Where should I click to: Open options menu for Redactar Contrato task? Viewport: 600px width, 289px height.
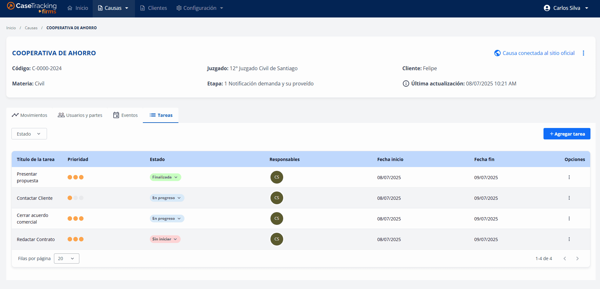pyautogui.click(x=569, y=239)
